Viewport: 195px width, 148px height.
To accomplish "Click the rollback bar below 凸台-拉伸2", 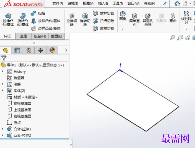I will pos(34,139).
